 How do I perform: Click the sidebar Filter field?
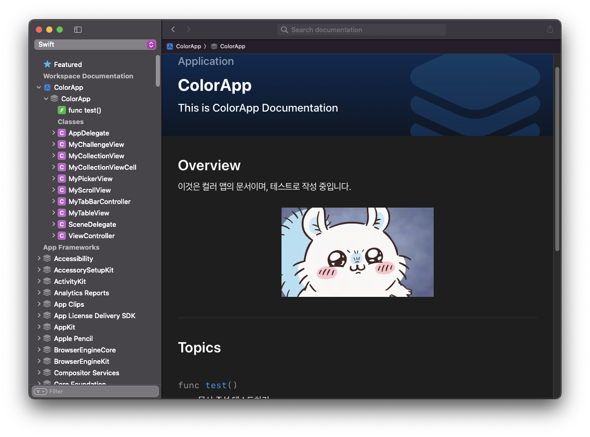95,391
